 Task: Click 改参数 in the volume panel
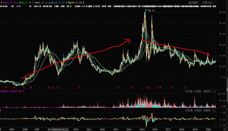click(189, 91)
